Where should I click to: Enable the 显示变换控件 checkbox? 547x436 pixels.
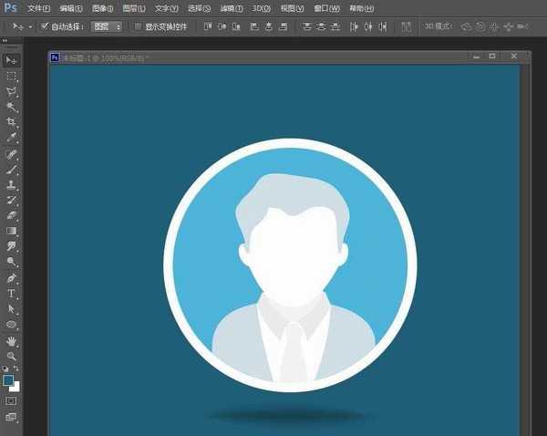coord(138,26)
